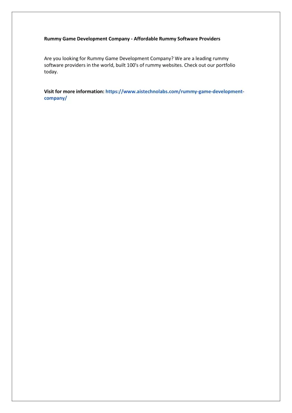Click 'Rummy Game Development Company' in heading
Screen dimensions: 292x413
click(87, 39)
